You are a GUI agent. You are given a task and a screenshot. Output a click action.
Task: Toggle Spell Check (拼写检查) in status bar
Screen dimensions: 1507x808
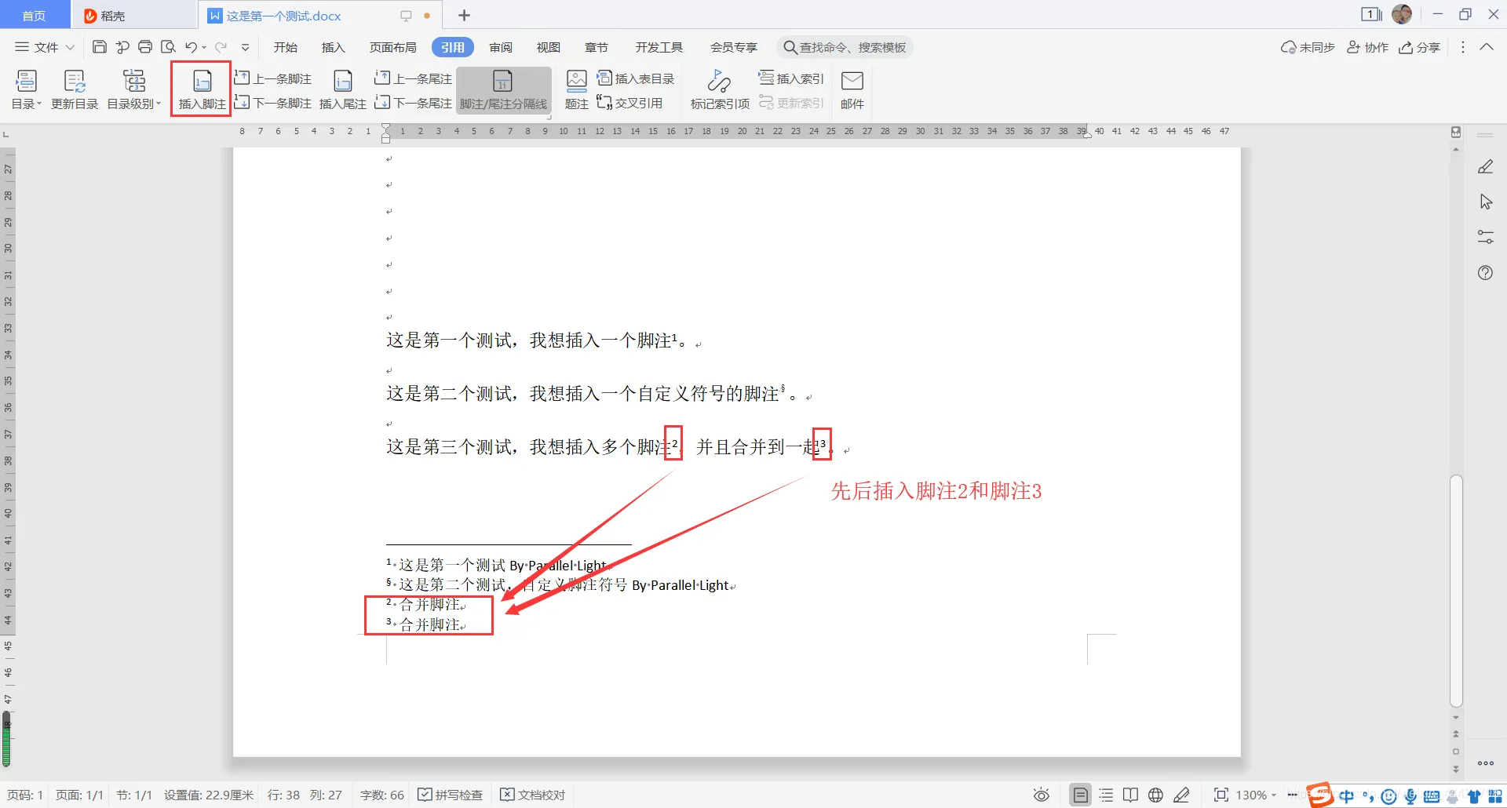pyautogui.click(x=451, y=795)
